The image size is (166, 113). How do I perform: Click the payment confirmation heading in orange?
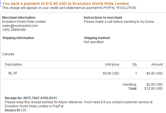[66, 4]
